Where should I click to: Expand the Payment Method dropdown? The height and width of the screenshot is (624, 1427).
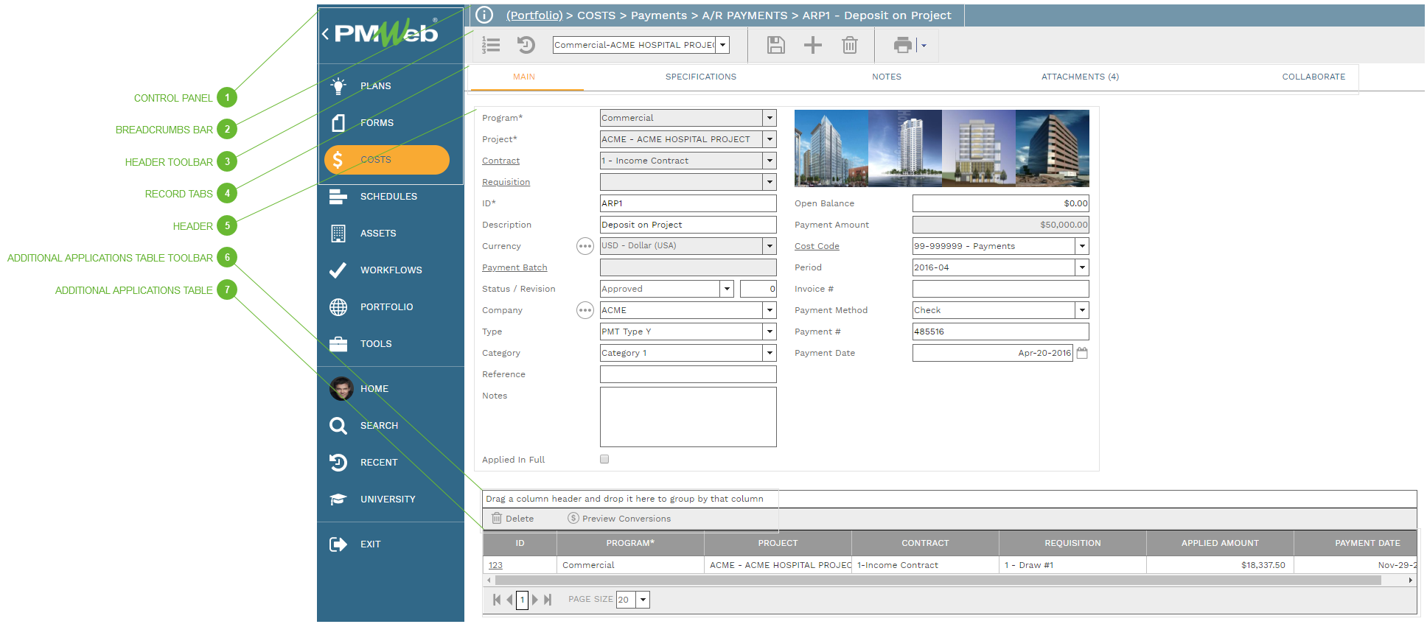pos(1082,310)
